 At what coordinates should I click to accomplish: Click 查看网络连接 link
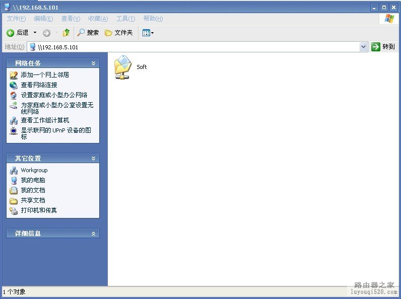(x=39, y=85)
